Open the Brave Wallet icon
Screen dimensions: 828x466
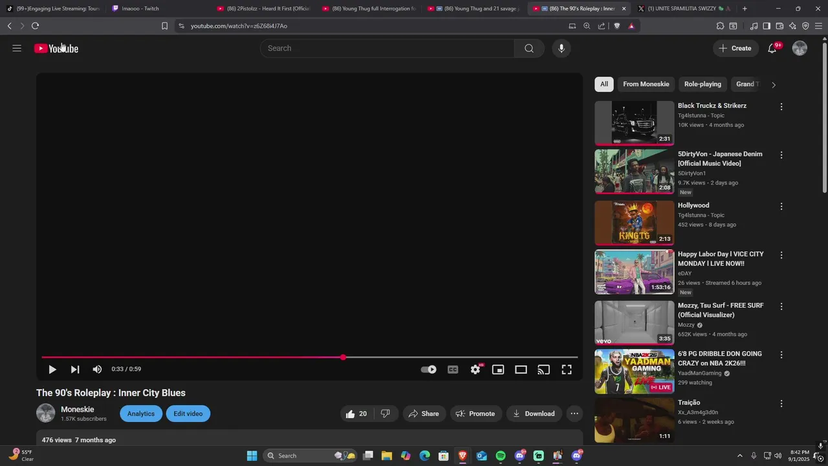click(x=779, y=26)
